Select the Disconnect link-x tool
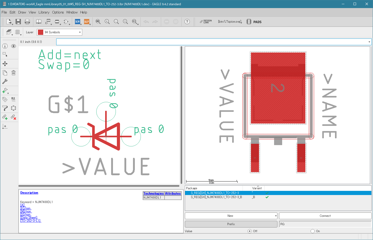The image size is (373, 240). (x=14, y=117)
